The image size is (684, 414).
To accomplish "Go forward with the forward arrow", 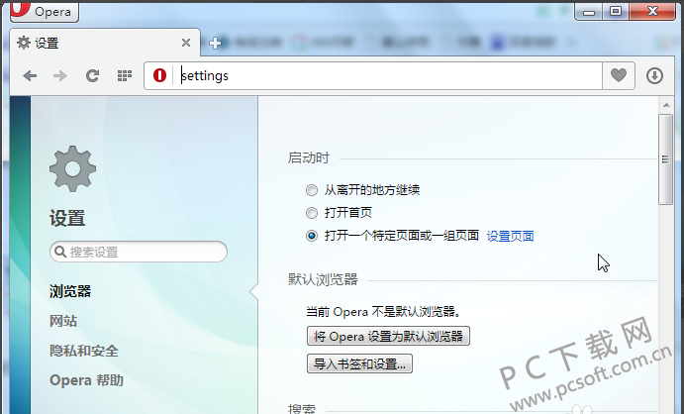I will point(60,76).
